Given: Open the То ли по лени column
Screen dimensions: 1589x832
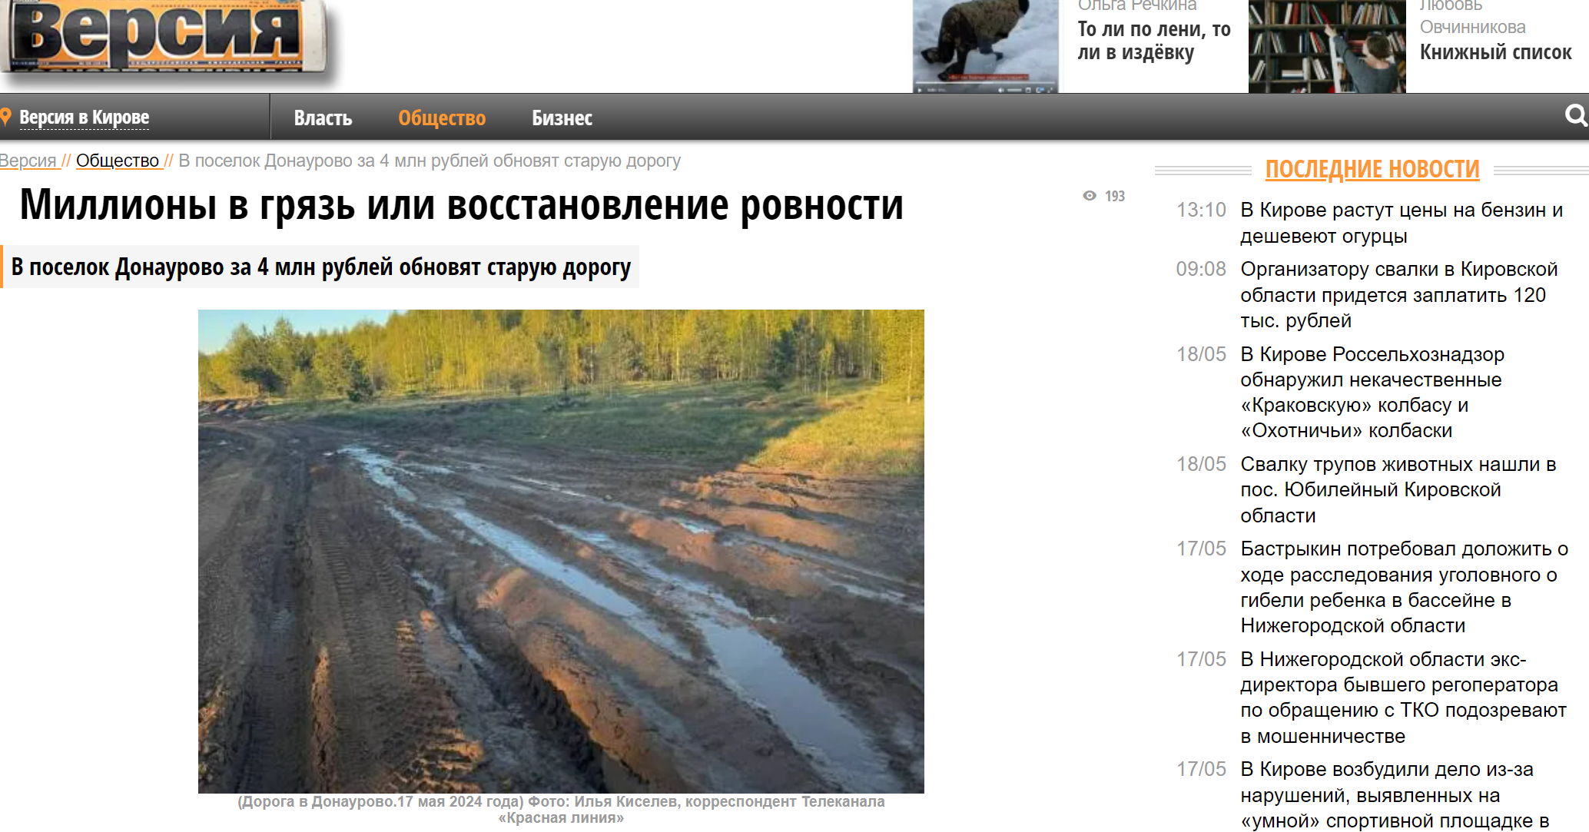Looking at the screenshot, I should click(1153, 41).
